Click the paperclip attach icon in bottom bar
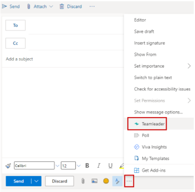The image size is (195, 192). pos(83,181)
